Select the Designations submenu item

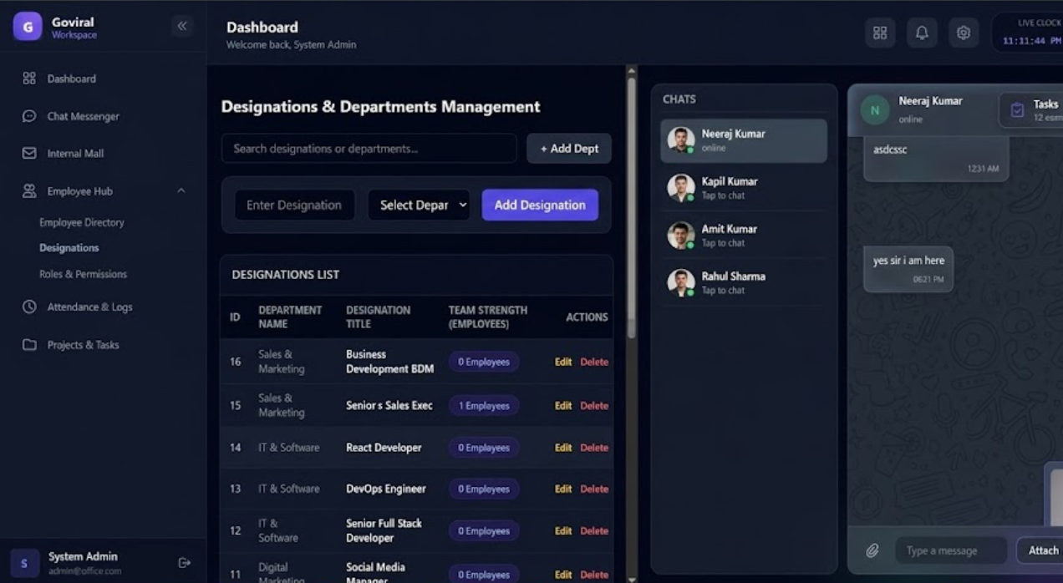pos(69,248)
